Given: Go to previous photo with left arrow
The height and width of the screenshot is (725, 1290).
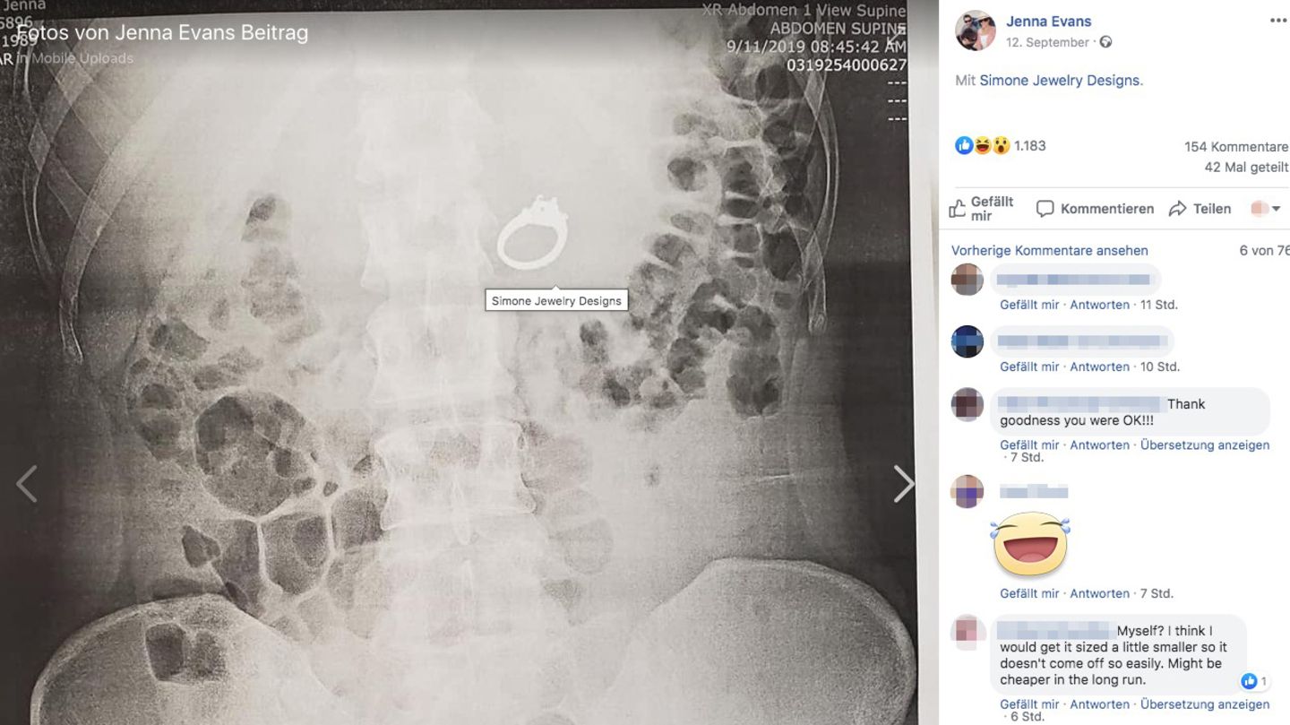Looking at the screenshot, I should 26,484.
